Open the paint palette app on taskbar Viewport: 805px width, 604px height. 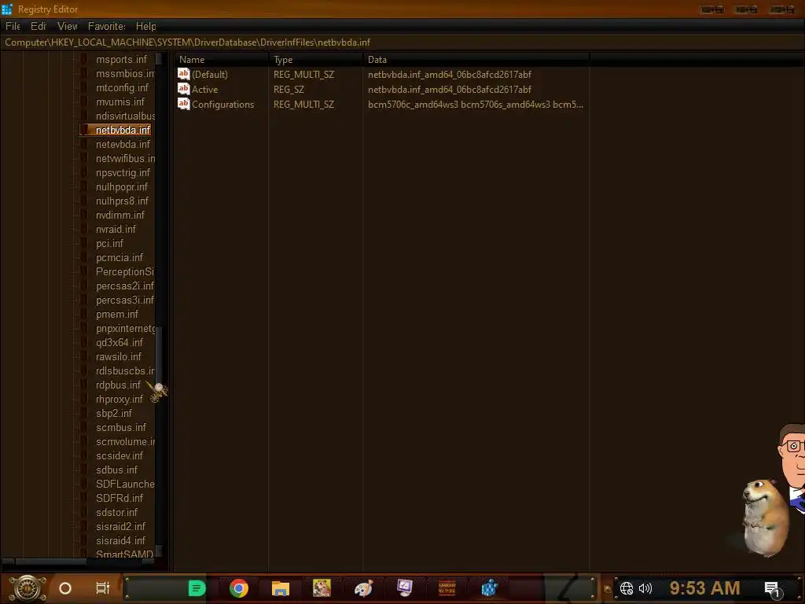tap(363, 588)
